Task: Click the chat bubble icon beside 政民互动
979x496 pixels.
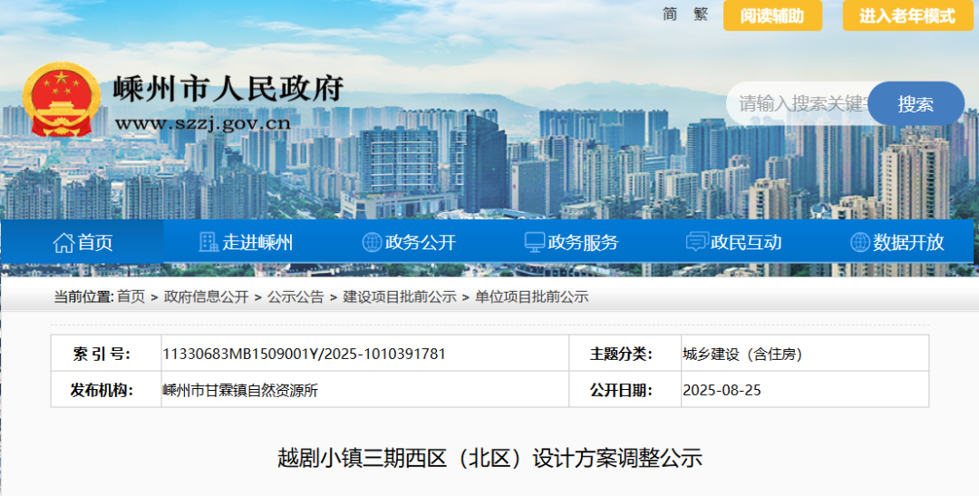Action: pyautogui.click(x=697, y=242)
